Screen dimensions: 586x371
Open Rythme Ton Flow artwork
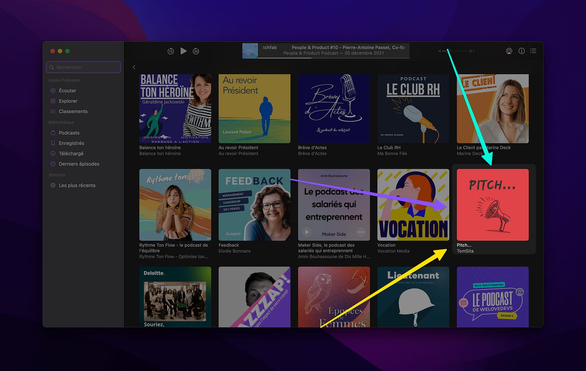175,205
